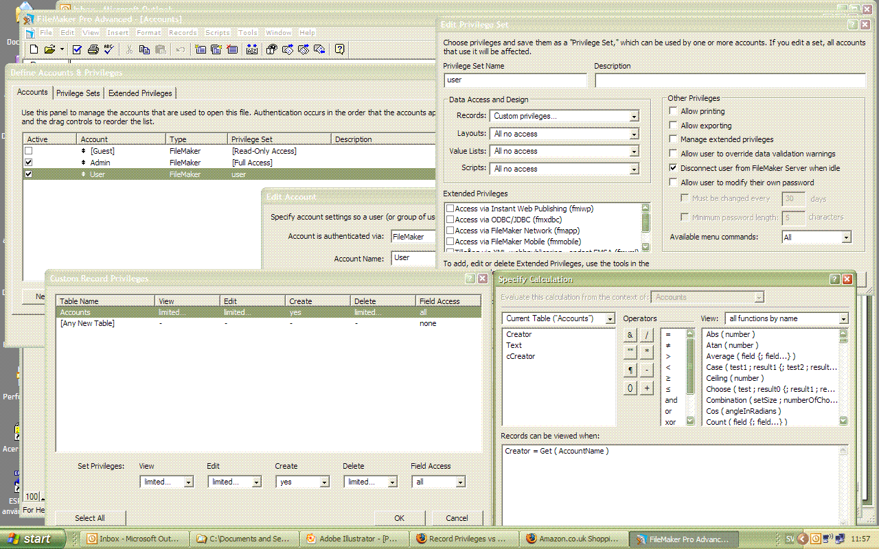
Task: Open the Scripts menu
Action: point(218,32)
